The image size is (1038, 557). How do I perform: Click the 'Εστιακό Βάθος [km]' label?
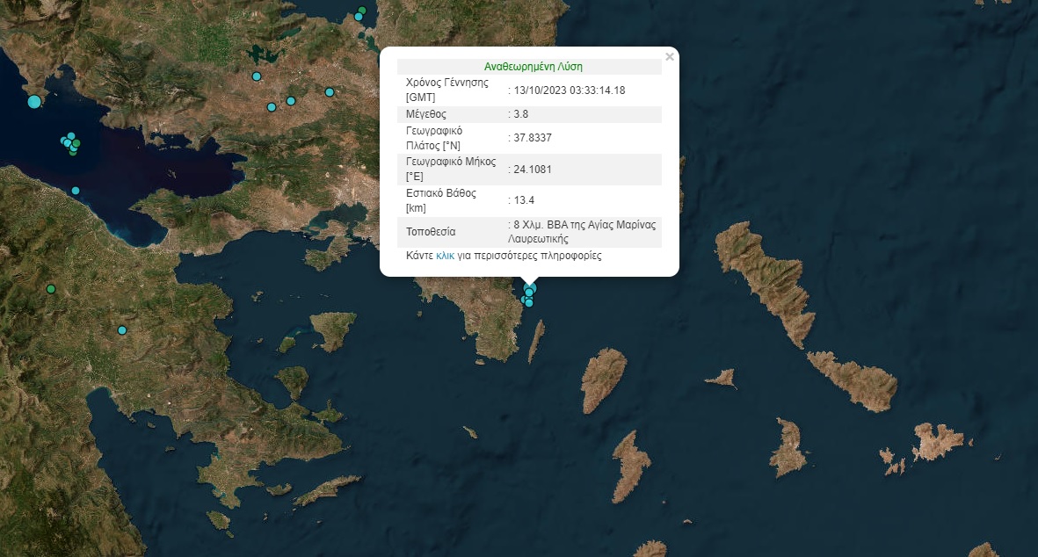441,199
